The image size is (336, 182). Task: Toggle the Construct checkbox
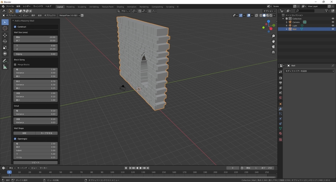click(15, 27)
